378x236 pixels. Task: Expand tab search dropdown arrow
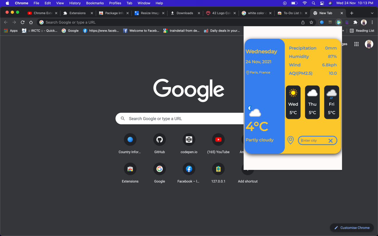(372, 13)
